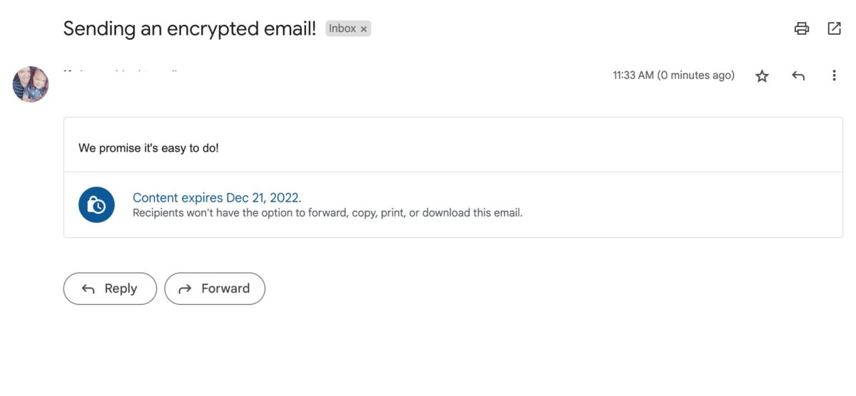Open the email in a new window
856x396 pixels.
pos(834,28)
